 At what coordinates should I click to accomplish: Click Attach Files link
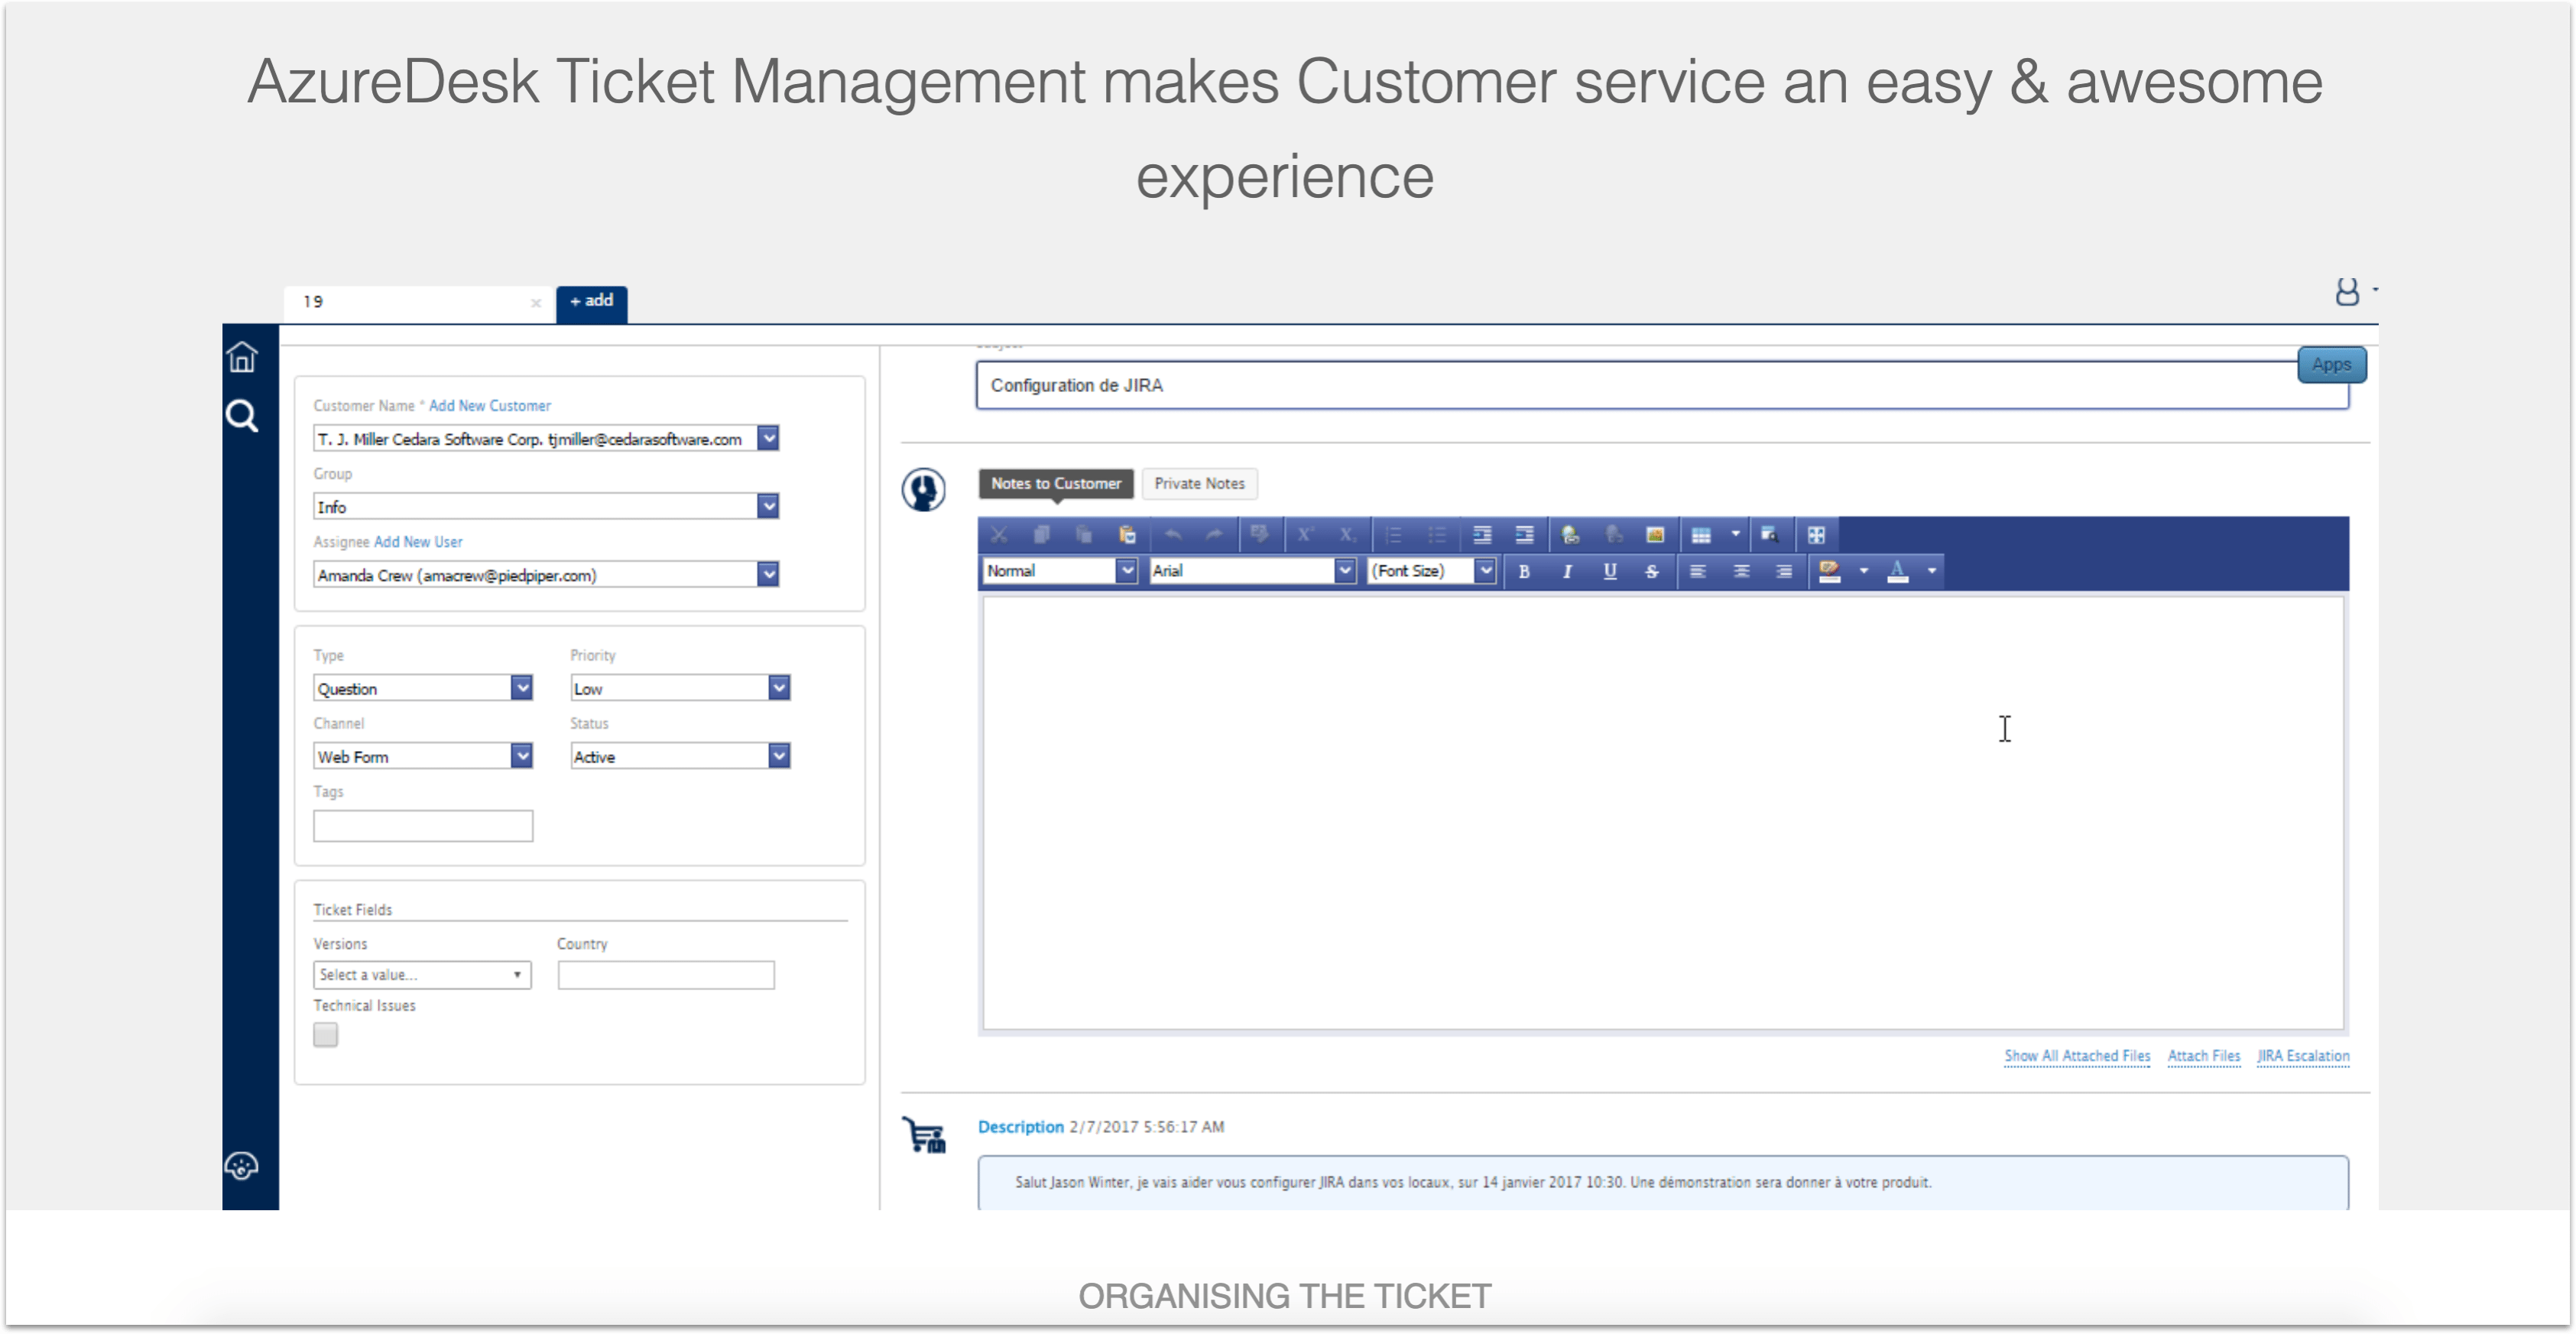point(2204,1056)
